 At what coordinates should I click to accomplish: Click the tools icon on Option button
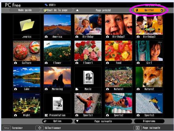[45, 121]
